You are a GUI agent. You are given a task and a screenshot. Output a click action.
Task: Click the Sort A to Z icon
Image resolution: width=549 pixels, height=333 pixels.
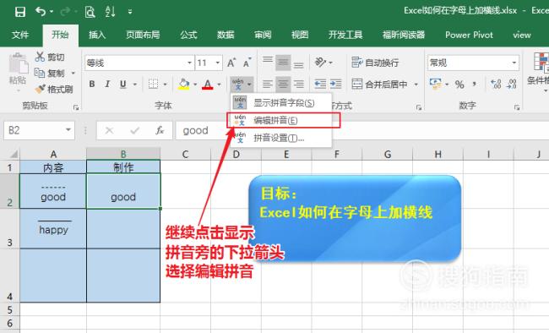click(x=111, y=12)
